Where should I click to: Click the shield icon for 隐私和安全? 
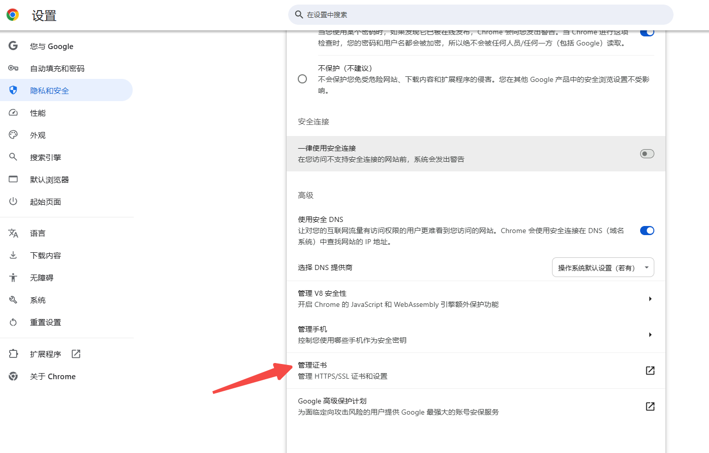click(13, 90)
